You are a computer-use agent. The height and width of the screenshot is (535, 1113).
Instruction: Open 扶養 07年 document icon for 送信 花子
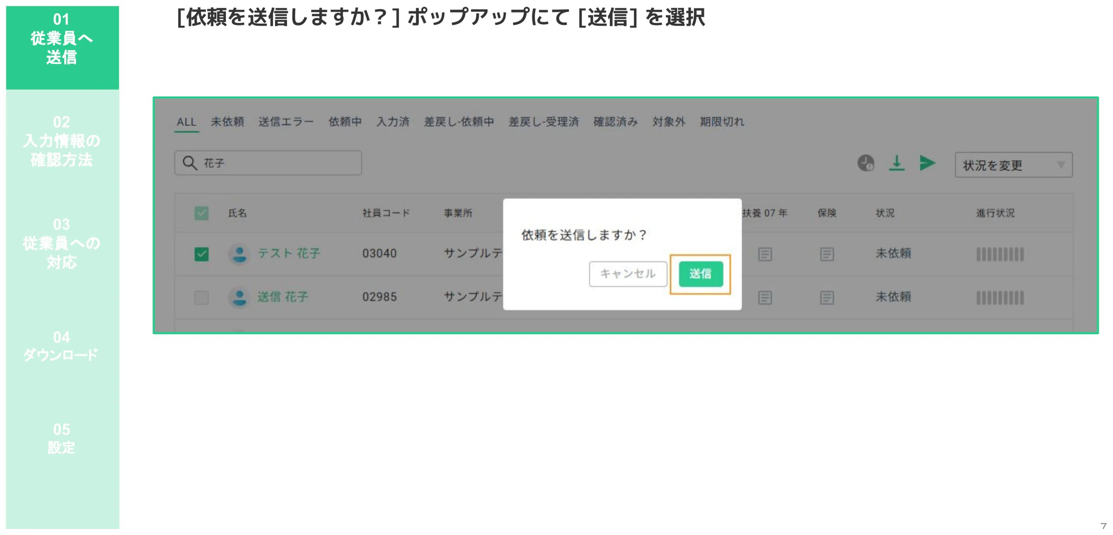(x=765, y=297)
